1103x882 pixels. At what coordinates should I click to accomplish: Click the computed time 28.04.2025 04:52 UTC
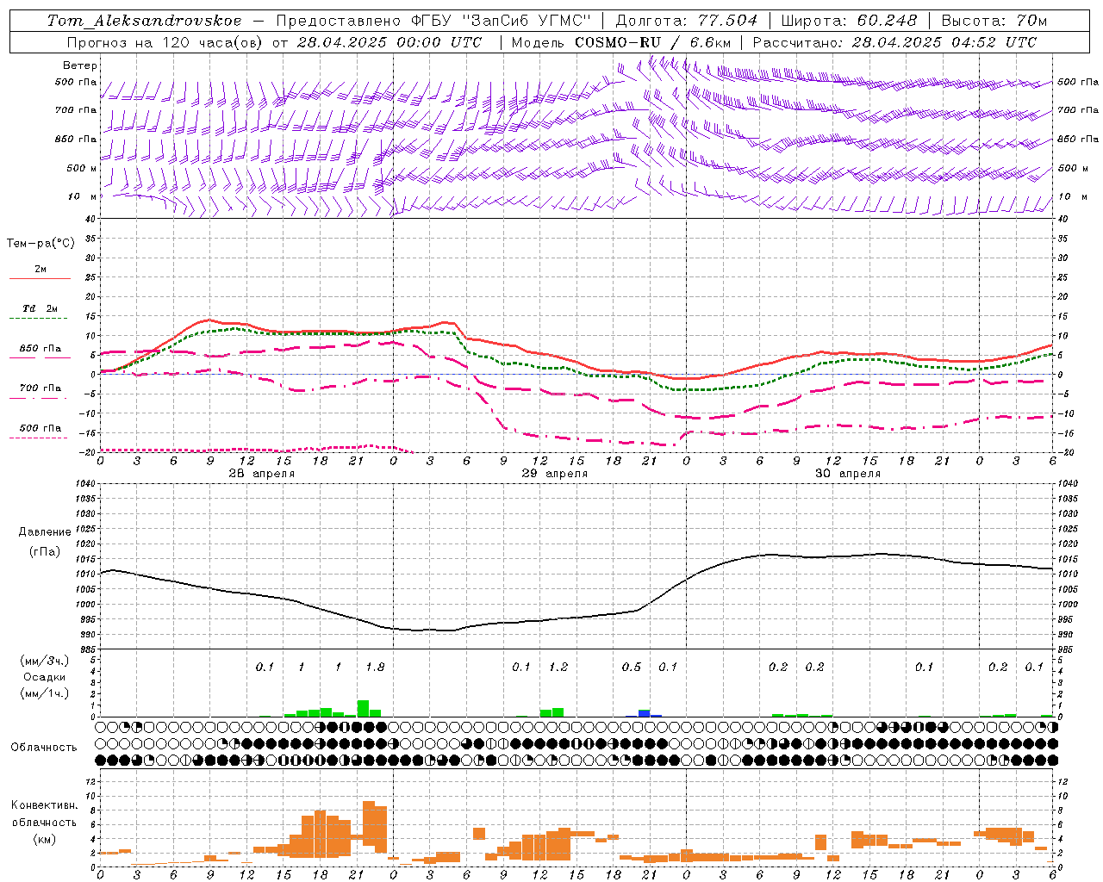[x=944, y=42]
